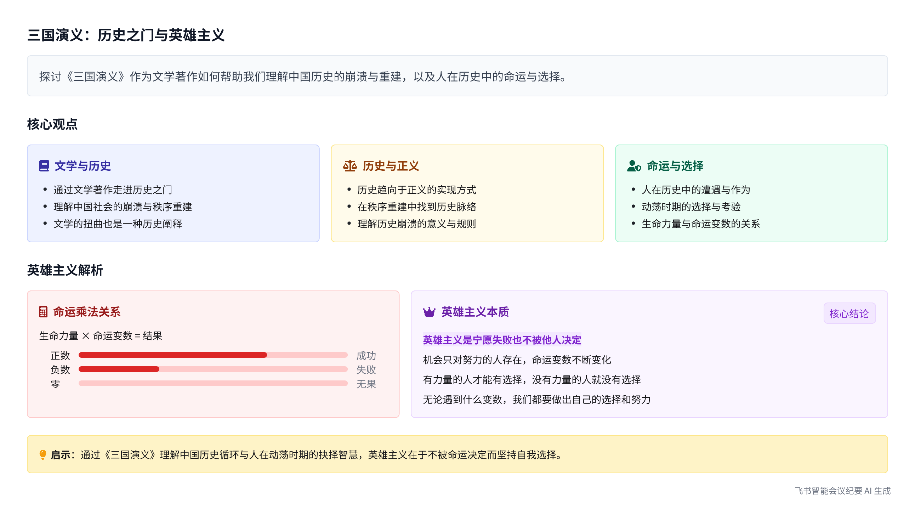Click the 负数 progress bar
Image resolution: width=915 pixels, height=520 pixels.
(x=213, y=369)
